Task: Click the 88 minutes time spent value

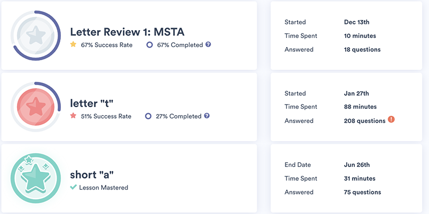Action: (360, 107)
